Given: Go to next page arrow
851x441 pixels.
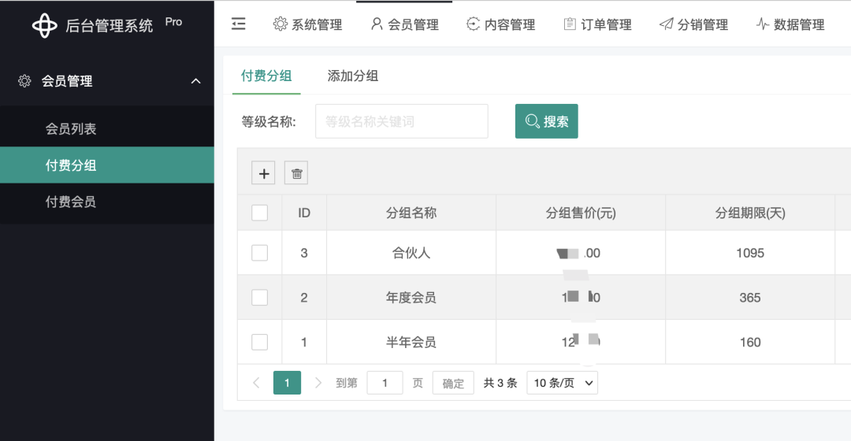Looking at the screenshot, I should tap(318, 384).
